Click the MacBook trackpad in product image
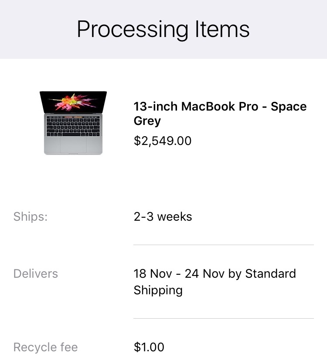 click(73, 145)
